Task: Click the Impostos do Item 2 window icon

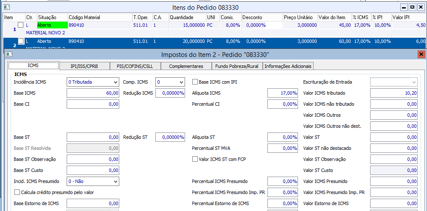Action: coord(9,54)
